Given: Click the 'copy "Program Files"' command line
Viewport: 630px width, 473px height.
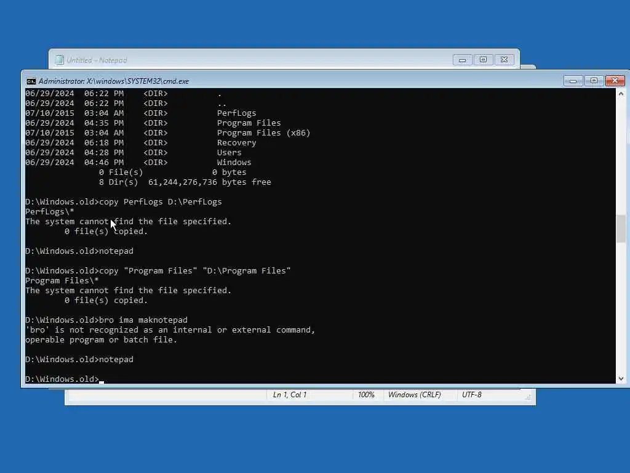Looking at the screenshot, I should tap(158, 271).
